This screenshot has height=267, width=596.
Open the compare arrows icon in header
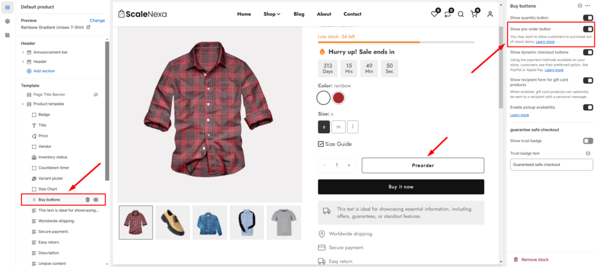coord(448,14)
